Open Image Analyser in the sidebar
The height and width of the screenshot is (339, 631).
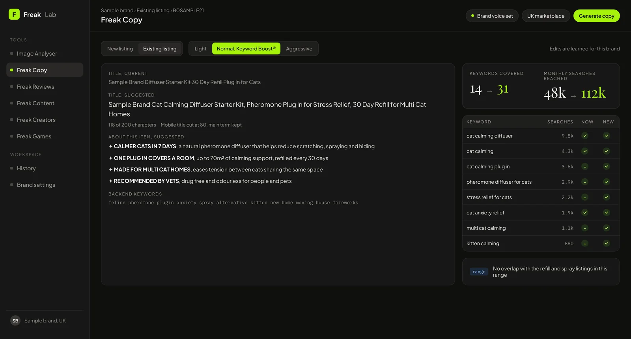click(45, 54)
